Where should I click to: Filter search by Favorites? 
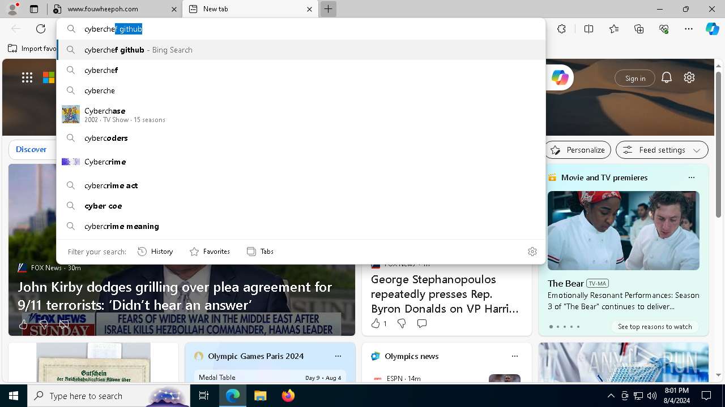[x=210, y=252]
